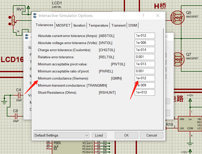Screen dimensions: 202x154
Task: Open the Iteration tab
Action: pos(79,25)
